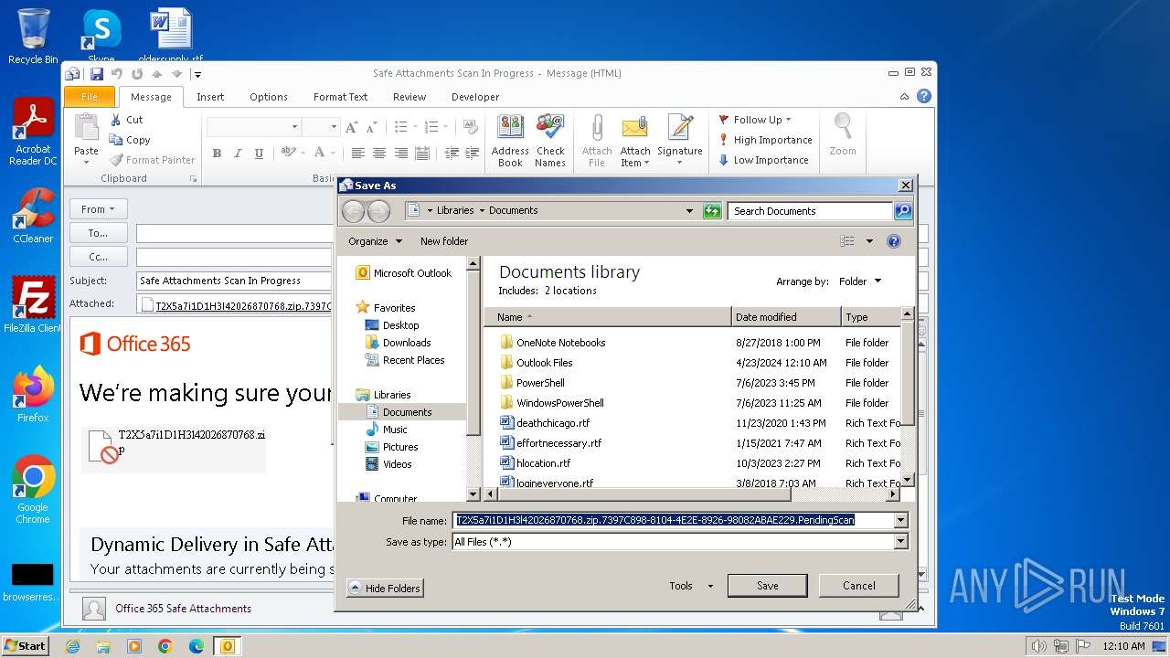Click dialog help icon next to views
Viewport: 1170px width, 658px height.
pyautogui.click(x=894, y=241)
